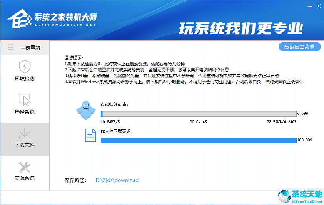Screen dimensions: 324x205
Task: Open the D:\Zjds\download path link
Action: click(x=117, y=180)
